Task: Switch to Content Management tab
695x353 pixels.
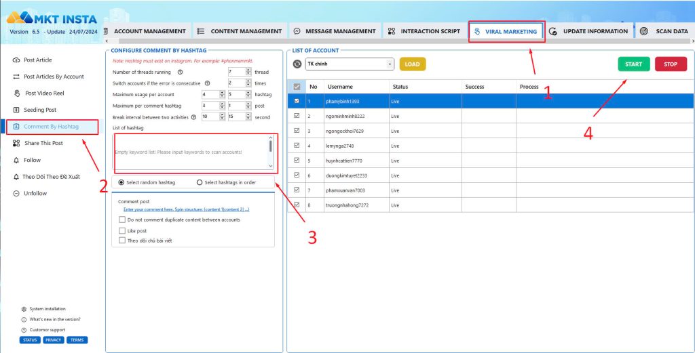Action: click(x=240, y=31)
